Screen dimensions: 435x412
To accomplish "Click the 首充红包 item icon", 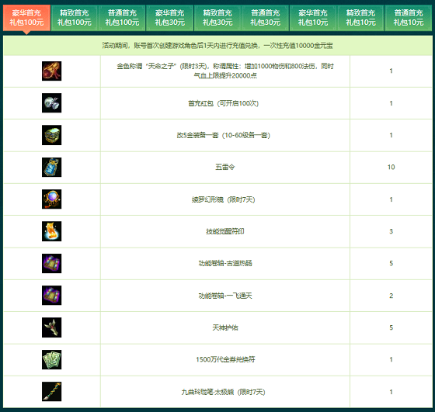I will [51, 103].
